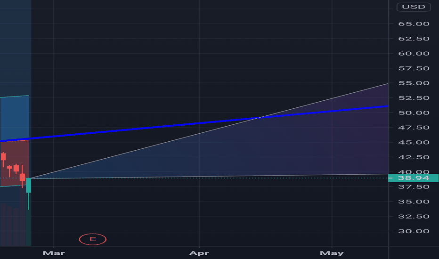Click the 60.00 price axis label
The image size is (439, 259).
coord(414,54)
